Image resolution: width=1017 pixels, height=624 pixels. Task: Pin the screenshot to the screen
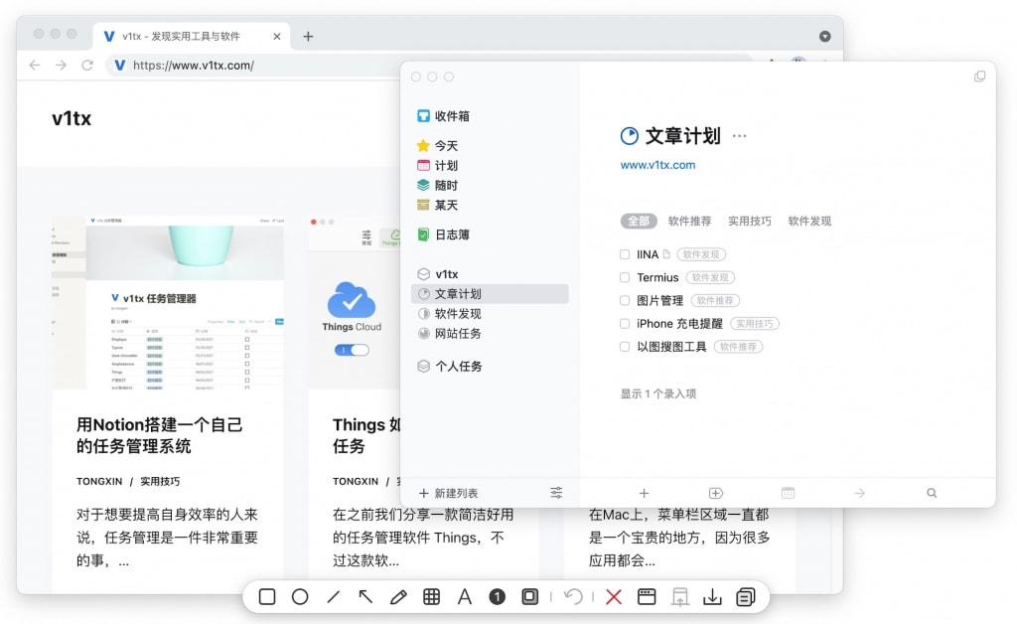click(x=679, y=597)
